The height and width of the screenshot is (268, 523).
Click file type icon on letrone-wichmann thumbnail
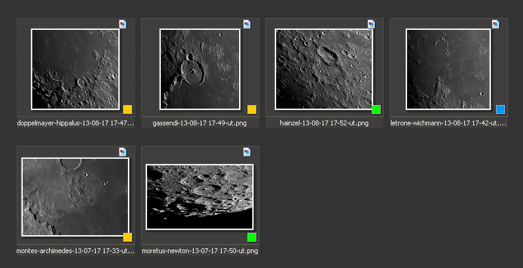[x=496, y=24]
